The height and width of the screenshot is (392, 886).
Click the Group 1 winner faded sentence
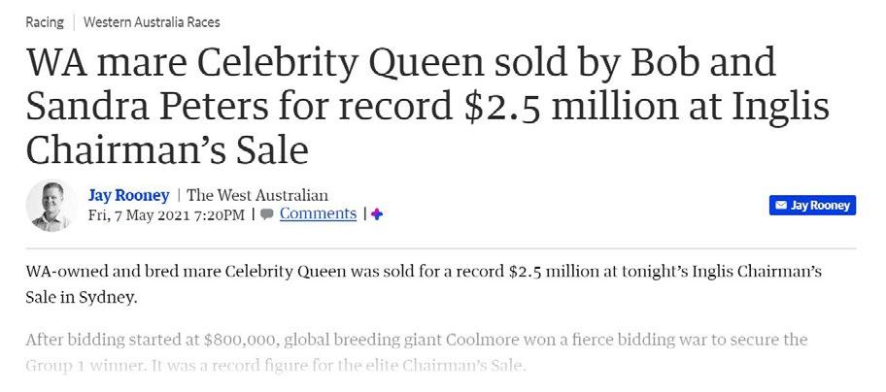coord(83,366)
